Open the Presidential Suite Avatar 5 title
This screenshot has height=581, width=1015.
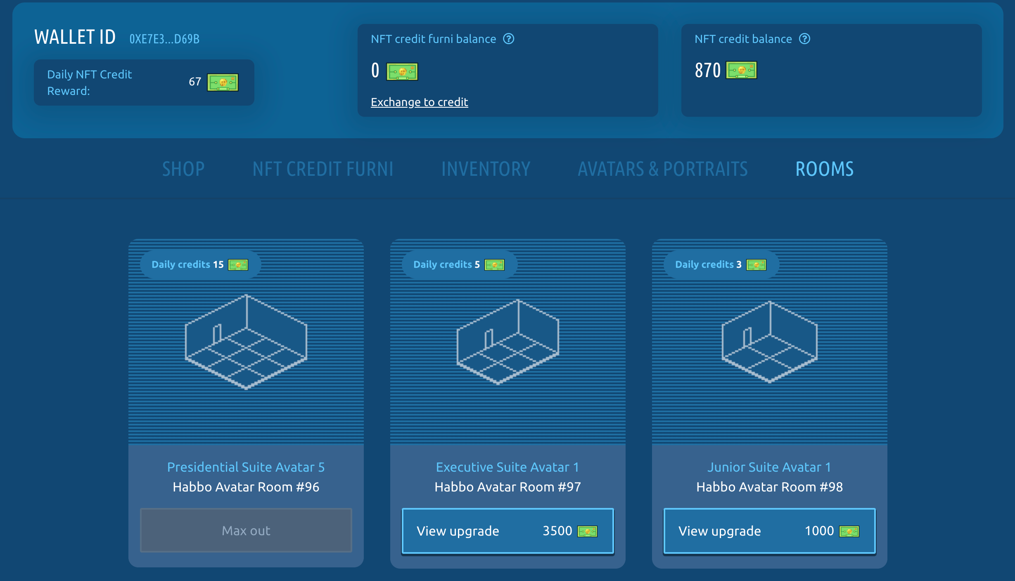coord(246,467)
